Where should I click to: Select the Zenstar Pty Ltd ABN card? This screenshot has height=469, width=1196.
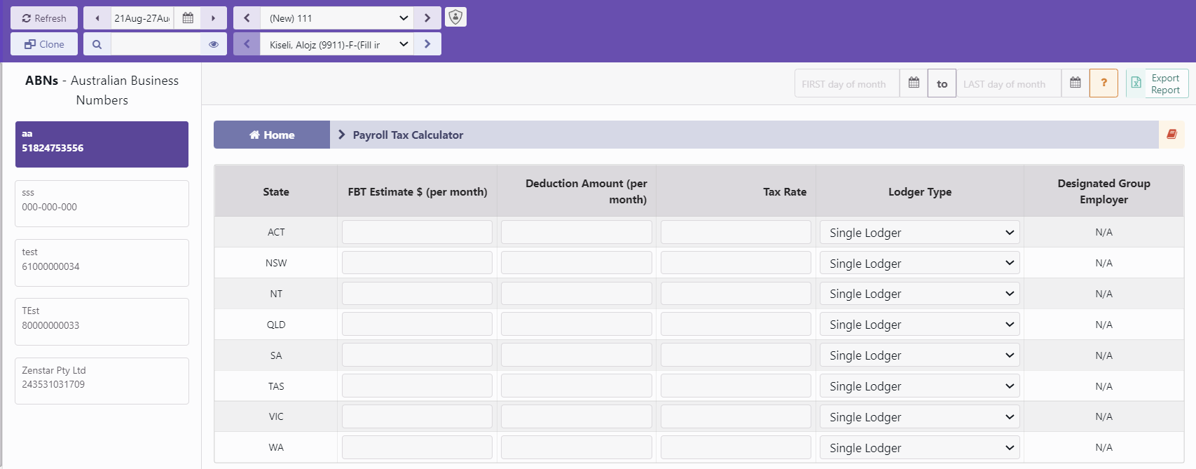point(102,381)
